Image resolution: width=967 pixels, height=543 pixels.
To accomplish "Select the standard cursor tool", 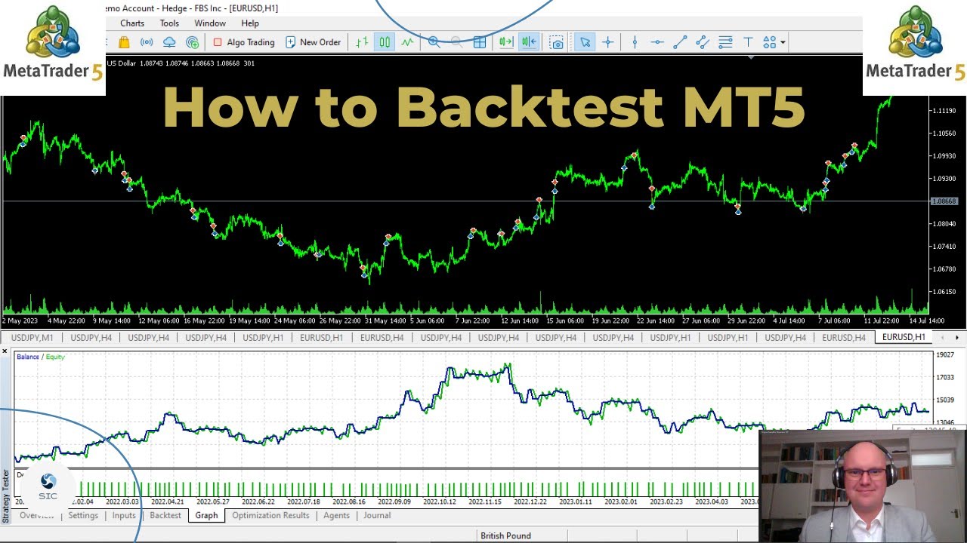I will 585,42.
